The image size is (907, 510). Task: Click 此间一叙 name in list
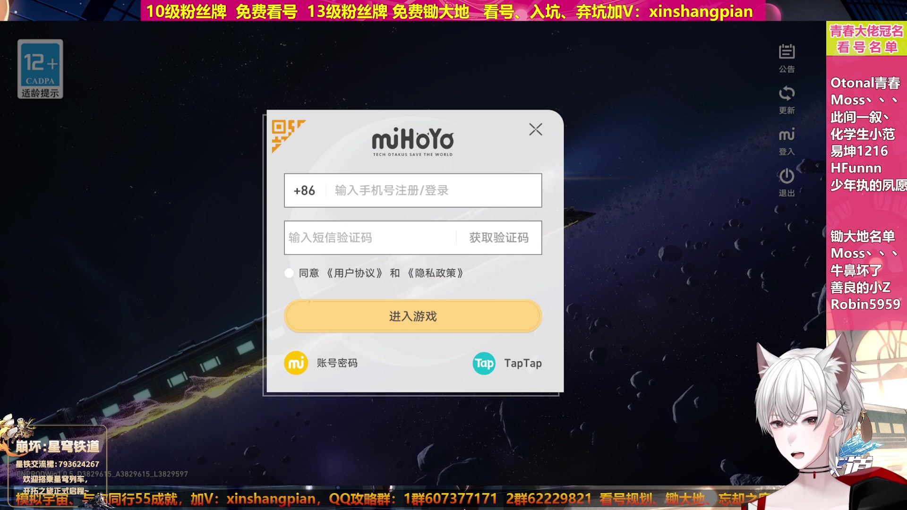(x=860, y=117)
